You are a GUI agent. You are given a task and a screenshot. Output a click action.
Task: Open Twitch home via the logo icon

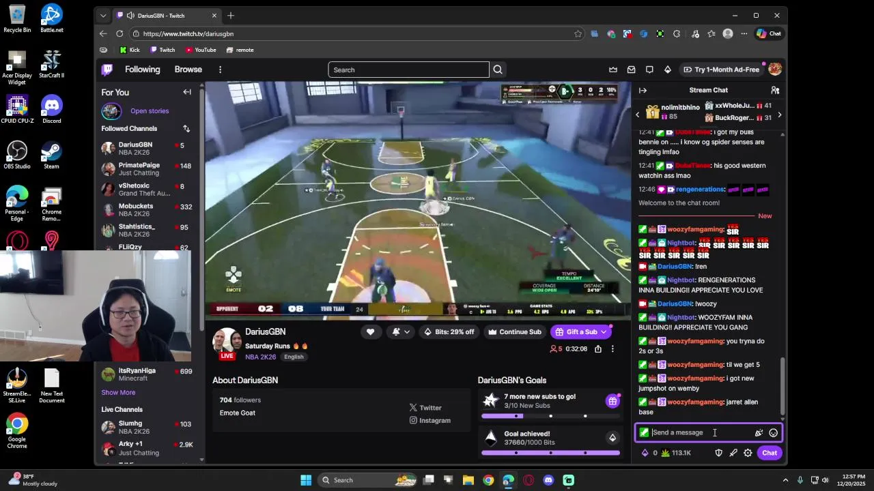point(107,70)
